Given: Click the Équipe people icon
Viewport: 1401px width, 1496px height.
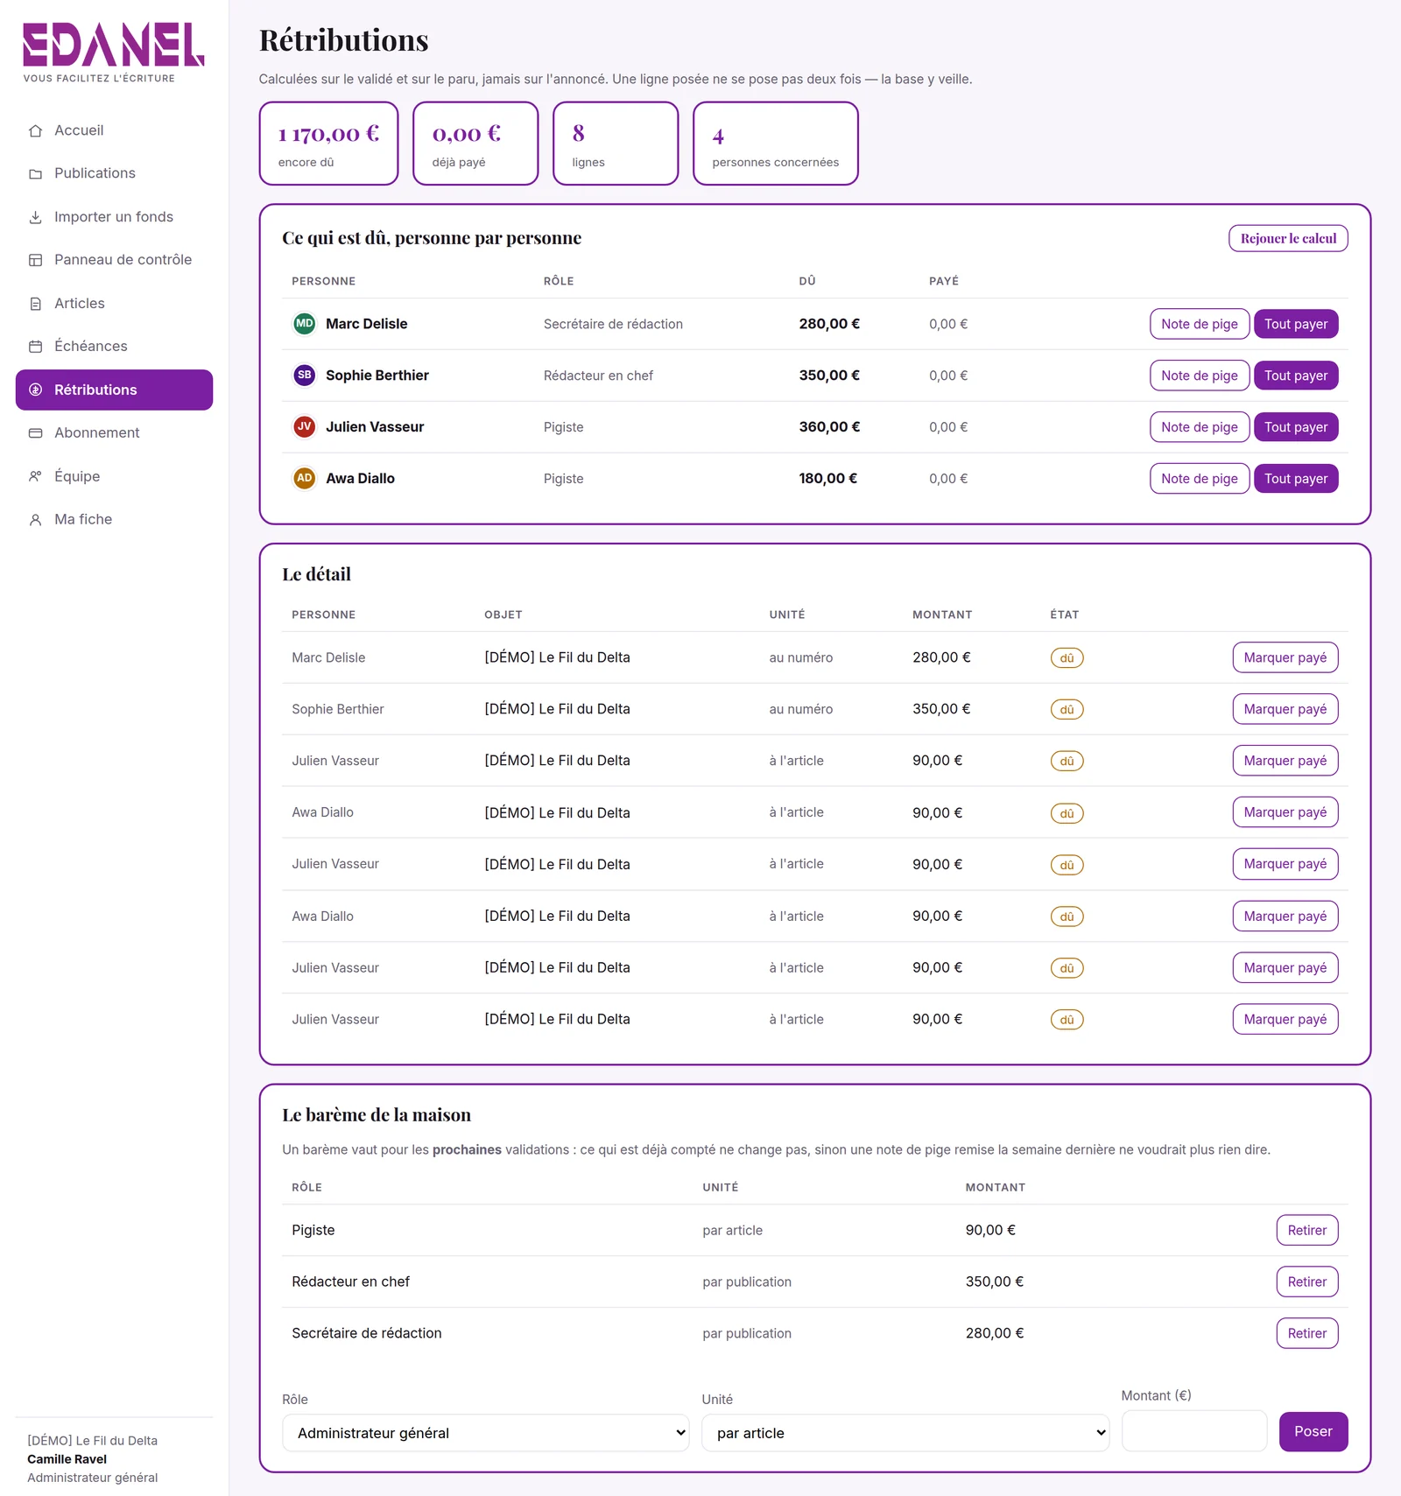Looking at the screenshot, I should [x=35, y=476].
